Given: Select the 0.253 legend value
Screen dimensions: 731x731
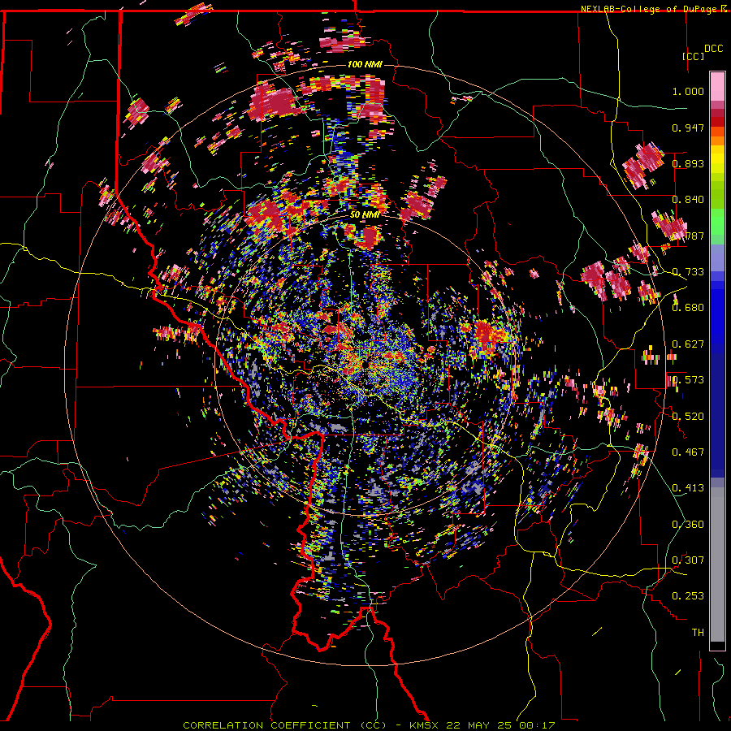Looking at the screenshot, I should [688, 596].
